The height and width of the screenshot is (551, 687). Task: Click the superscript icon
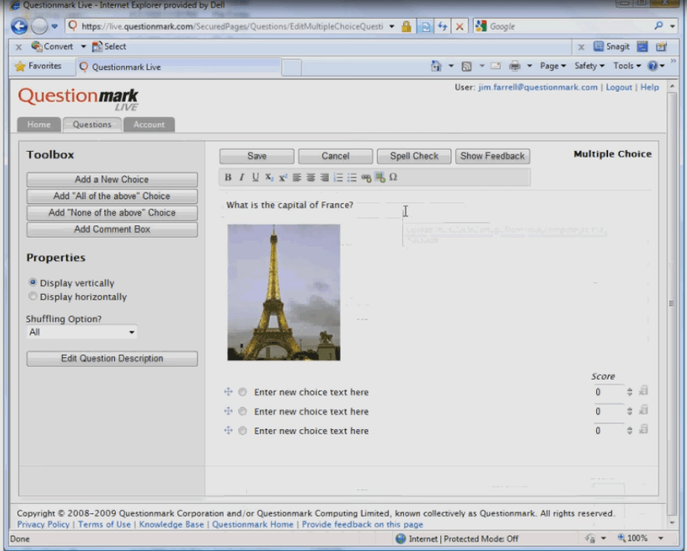tap(283, 177)
